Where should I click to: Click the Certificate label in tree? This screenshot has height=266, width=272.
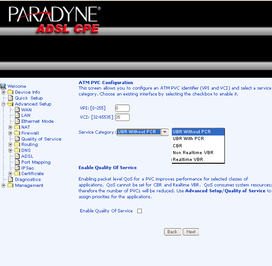pos(33,174)
